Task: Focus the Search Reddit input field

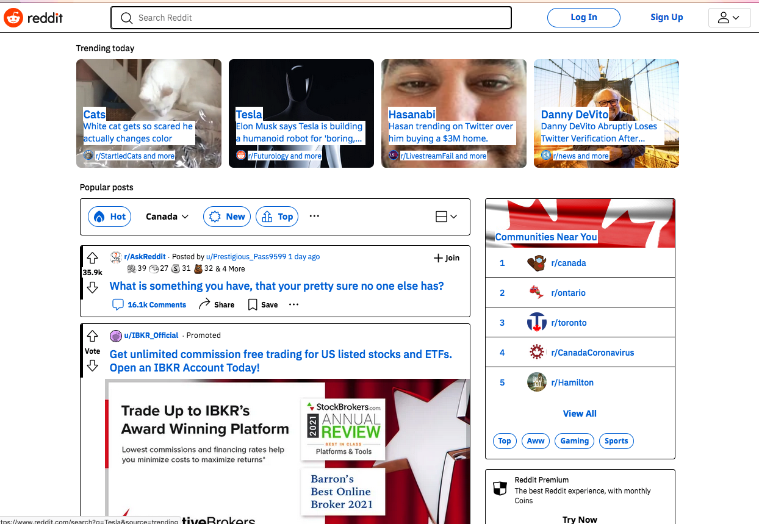Action: click(311, 18)
